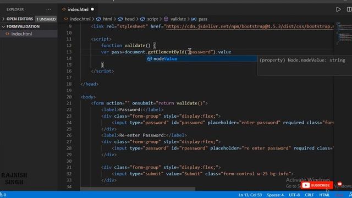Click the pass variable icon in breadcrumb
Image resolution: width=352 pixels, height=198 pixels.
(194, 19)
